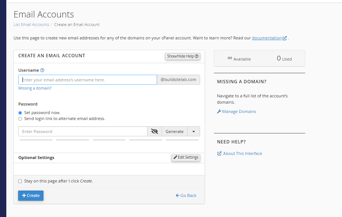Generate a random password
This screenshot has width=342, height=217.
click(x=175, y=132)
